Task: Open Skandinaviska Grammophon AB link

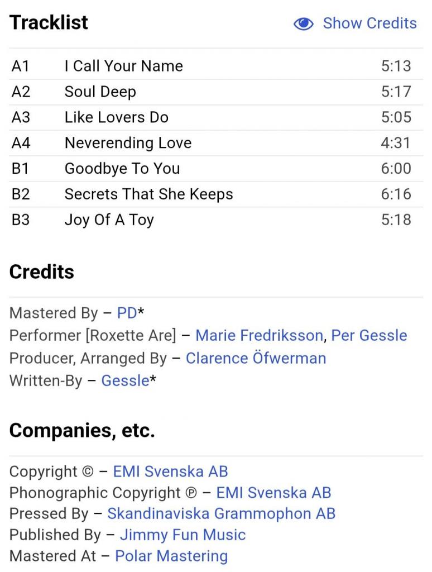Action: 221,514
